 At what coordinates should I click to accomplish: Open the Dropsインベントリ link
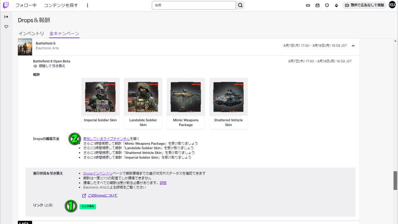click(98, 173)
